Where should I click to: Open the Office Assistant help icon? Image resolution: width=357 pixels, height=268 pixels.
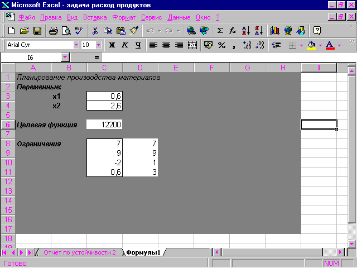[317, 31]
